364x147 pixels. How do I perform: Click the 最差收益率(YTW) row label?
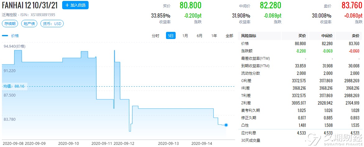tap(255, 58)
